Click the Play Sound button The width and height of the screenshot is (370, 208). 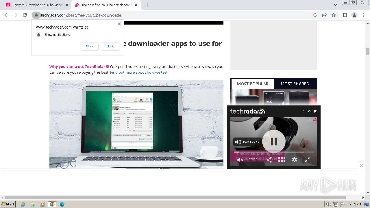[x=247, y=142]
